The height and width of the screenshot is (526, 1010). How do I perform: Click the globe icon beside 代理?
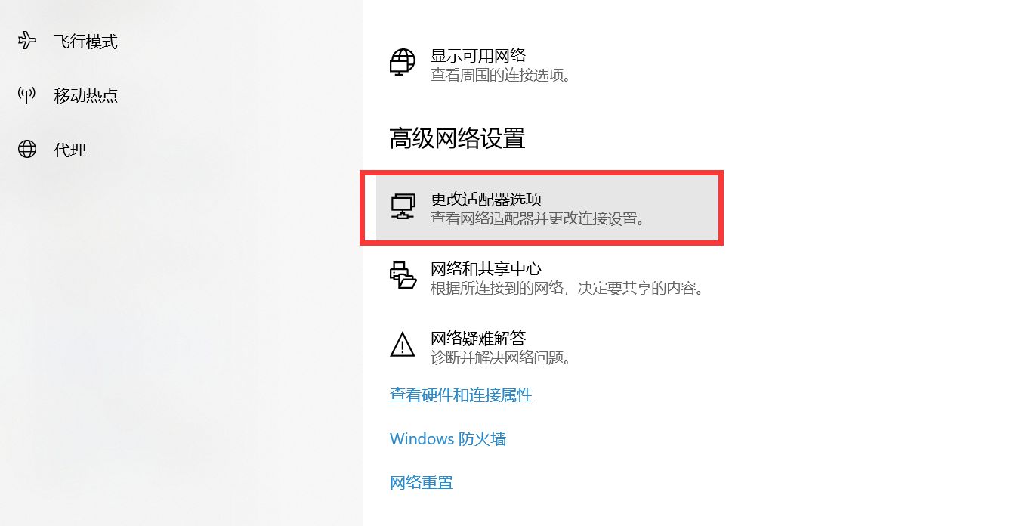(27, 149)
